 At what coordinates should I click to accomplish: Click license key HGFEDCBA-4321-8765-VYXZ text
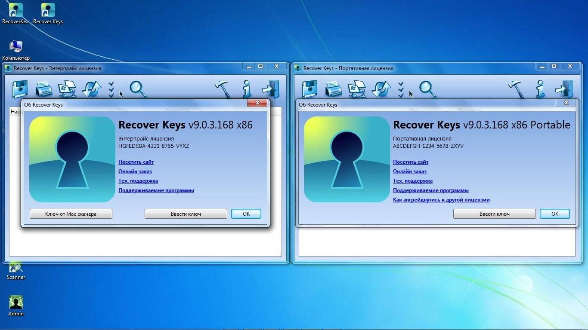[154, 146]
